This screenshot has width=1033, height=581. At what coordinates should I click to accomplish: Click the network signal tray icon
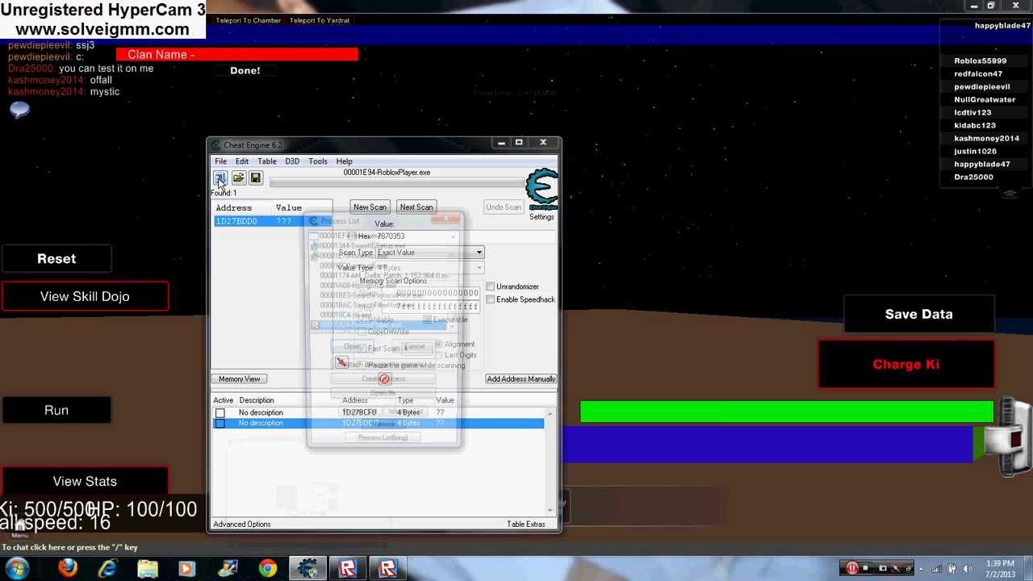click(935, 569)
